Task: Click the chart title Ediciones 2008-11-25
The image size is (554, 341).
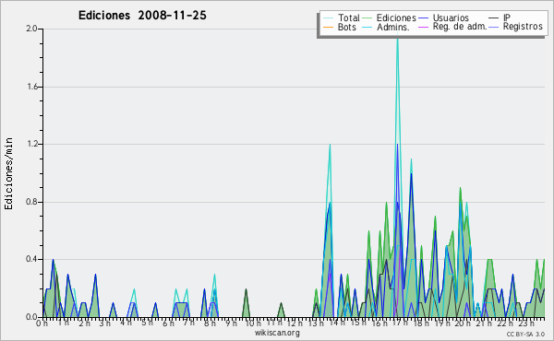Action: (142, 15)
